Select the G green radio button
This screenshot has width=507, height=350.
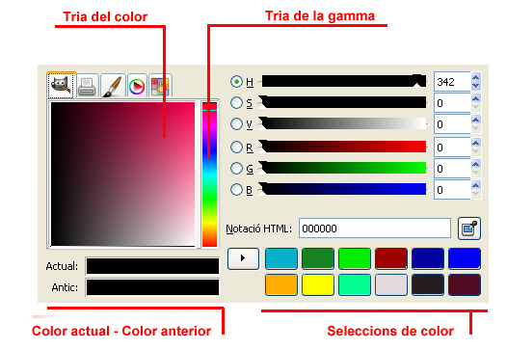click(x=236, y=168)
